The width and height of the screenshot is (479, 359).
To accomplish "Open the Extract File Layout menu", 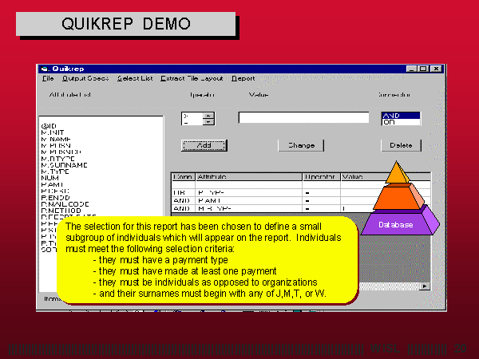I will (x=192, y=79).
